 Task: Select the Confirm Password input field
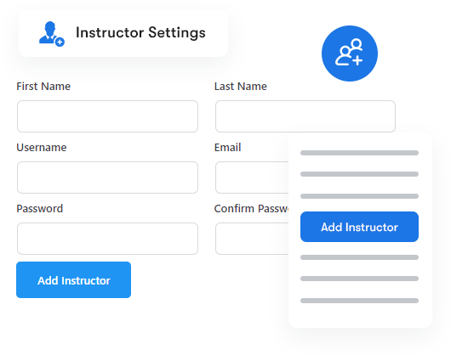252,239
